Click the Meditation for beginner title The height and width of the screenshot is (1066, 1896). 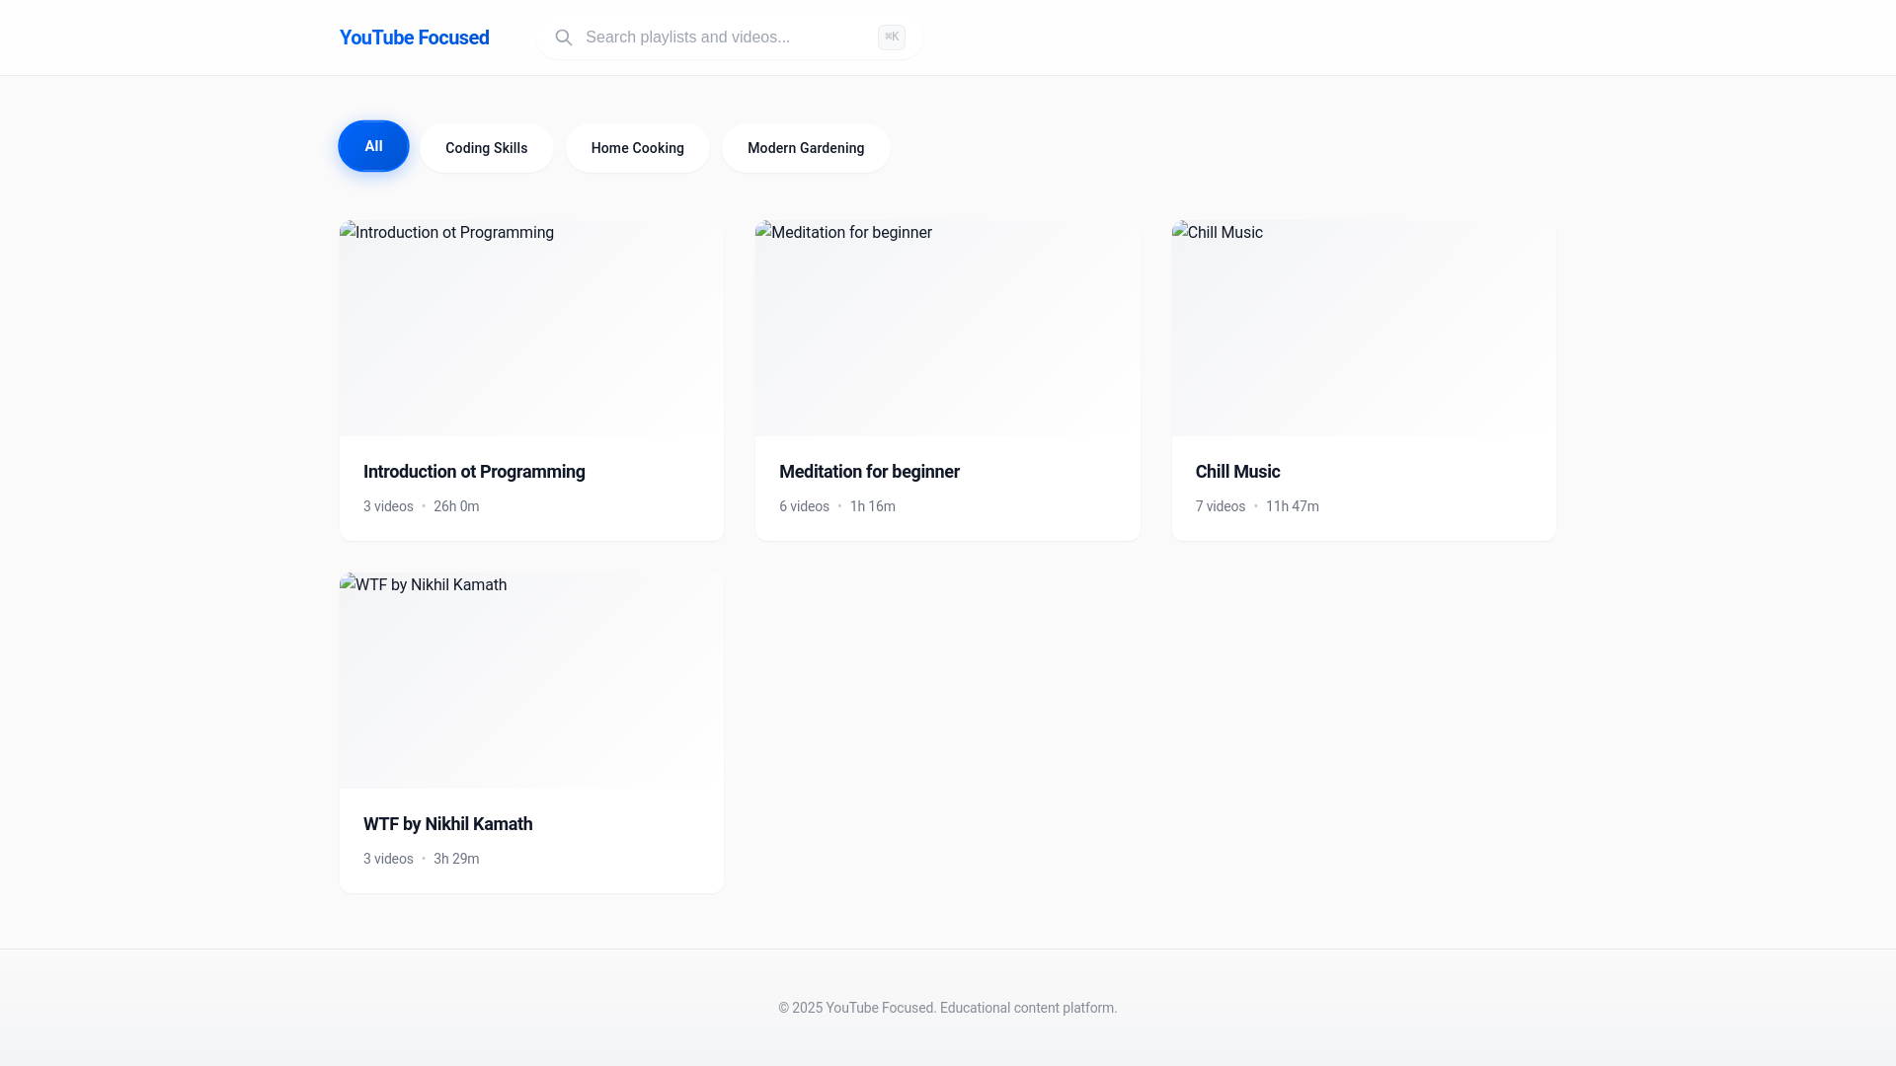click(869, 472)
